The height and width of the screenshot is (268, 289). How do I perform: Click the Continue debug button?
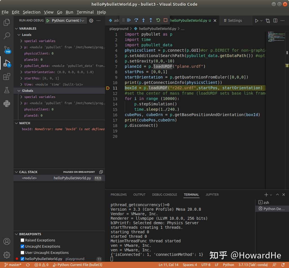[x=129, y=20]
